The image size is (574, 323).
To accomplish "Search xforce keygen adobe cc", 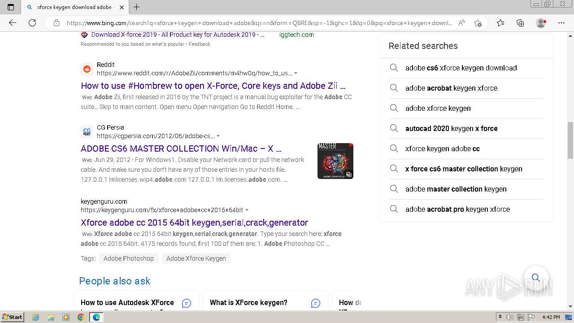I will [x=466, y=149].
